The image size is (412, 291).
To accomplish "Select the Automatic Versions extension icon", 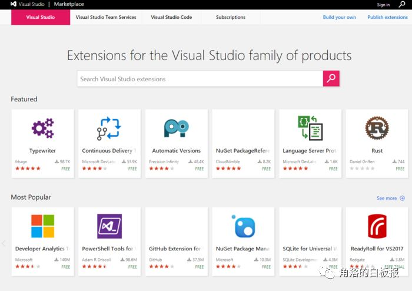I will [x=176, y=128].
